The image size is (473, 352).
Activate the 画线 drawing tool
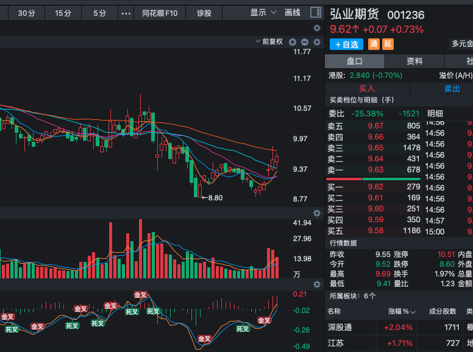pyautogui.click(x=293, y=13)
